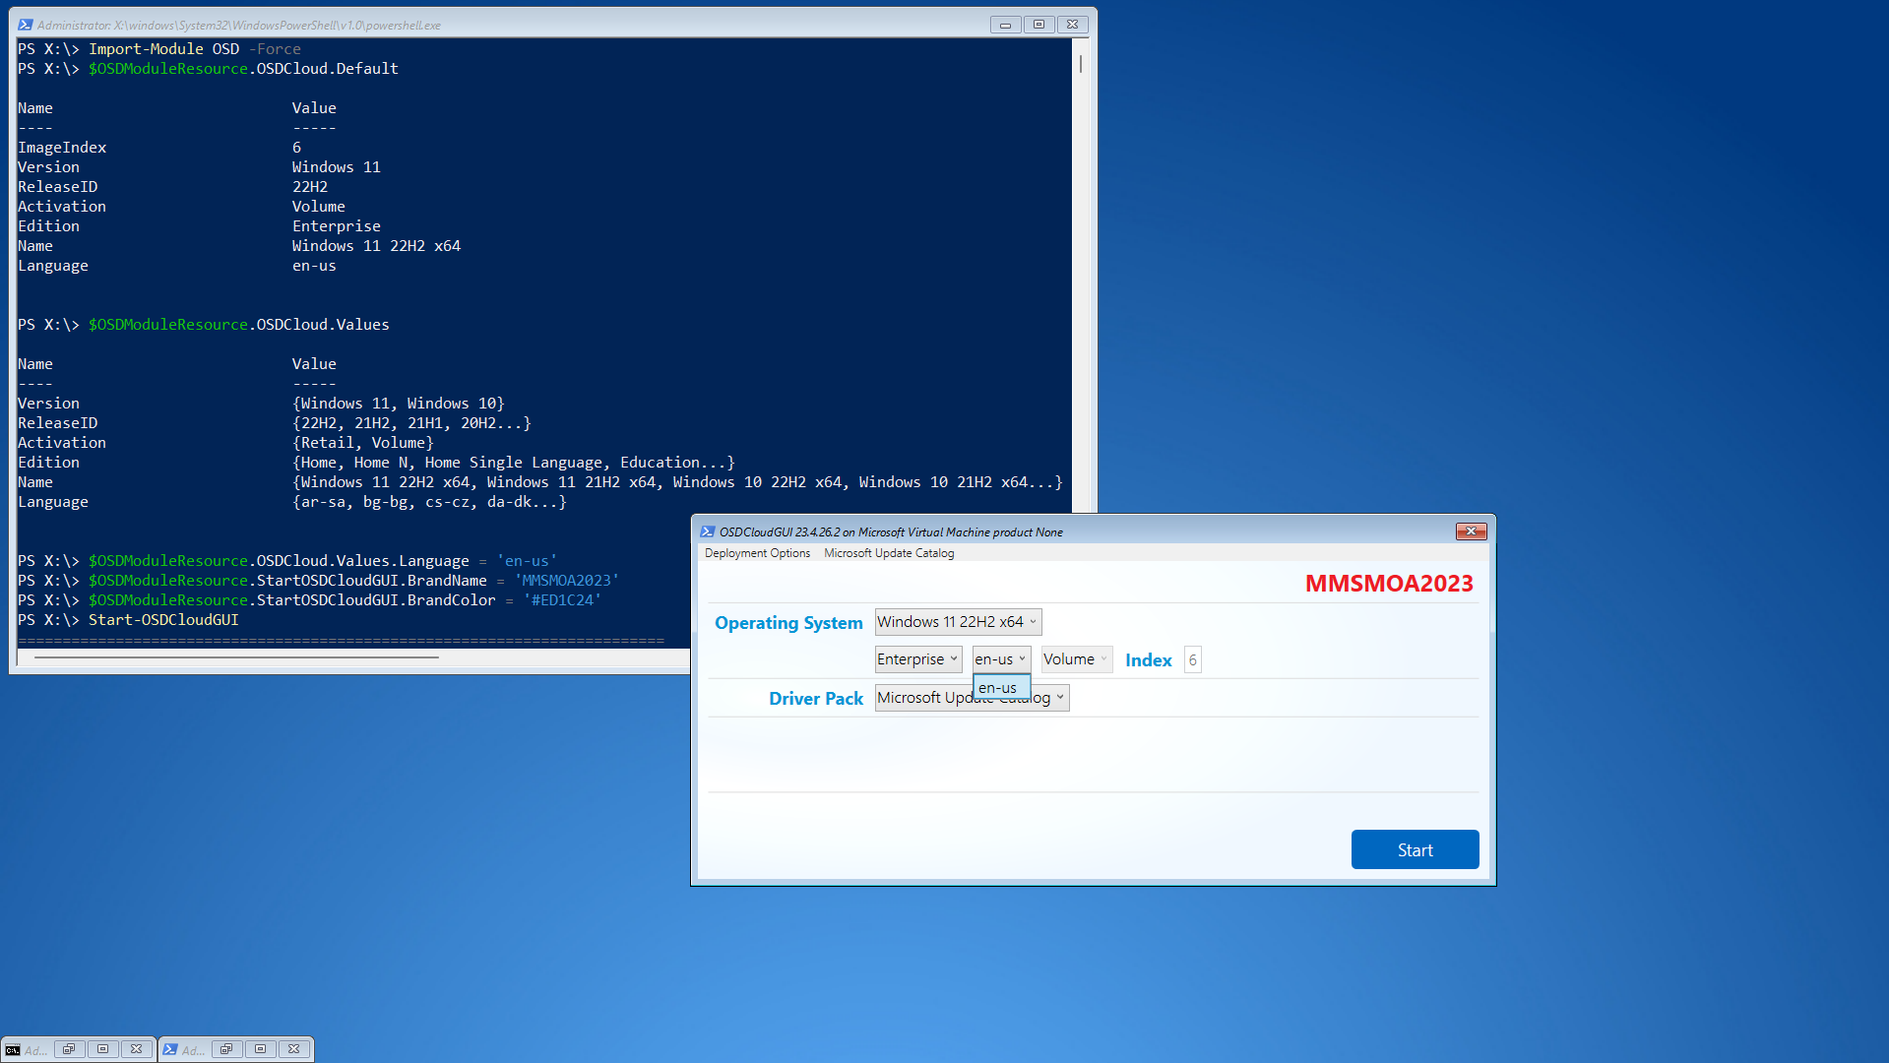The height and width of the screenshot is (1063, 1889).
Task: Click the PowerShell icon in the console title bar
Action: point(26,25)
